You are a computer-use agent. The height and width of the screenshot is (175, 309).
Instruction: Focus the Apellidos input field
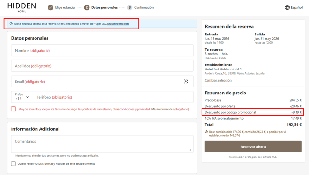tap(102, 66)
